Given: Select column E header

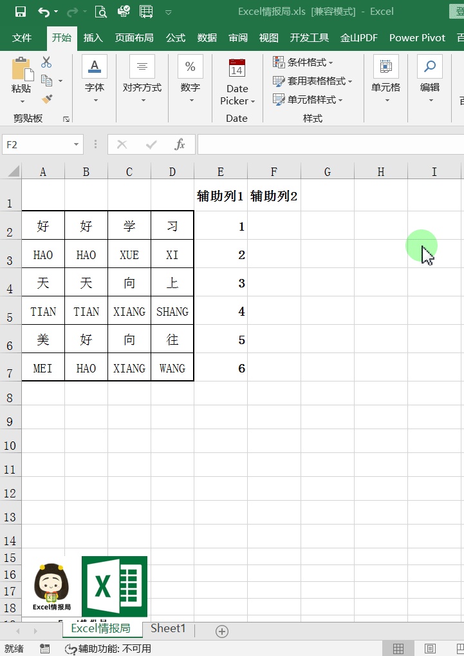Looking at the screenshot, I should 221,171.
